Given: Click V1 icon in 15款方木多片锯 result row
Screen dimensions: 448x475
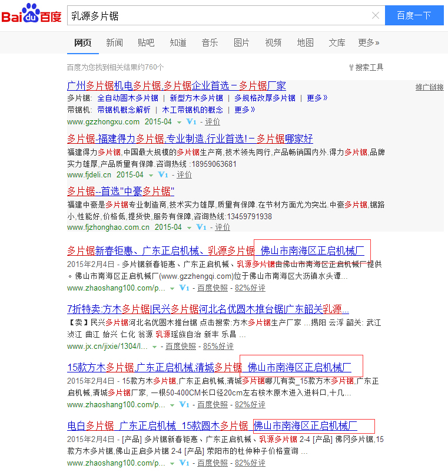Looking at the screenshot, I should (x=184, y=405).
